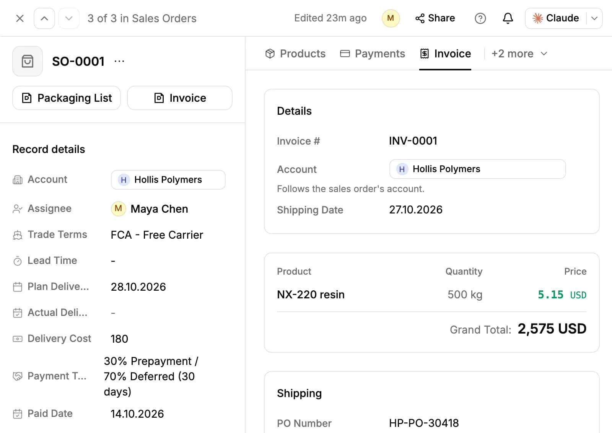
Task: Click the Lead Time timer icon
Action: [x=18, y=261]
